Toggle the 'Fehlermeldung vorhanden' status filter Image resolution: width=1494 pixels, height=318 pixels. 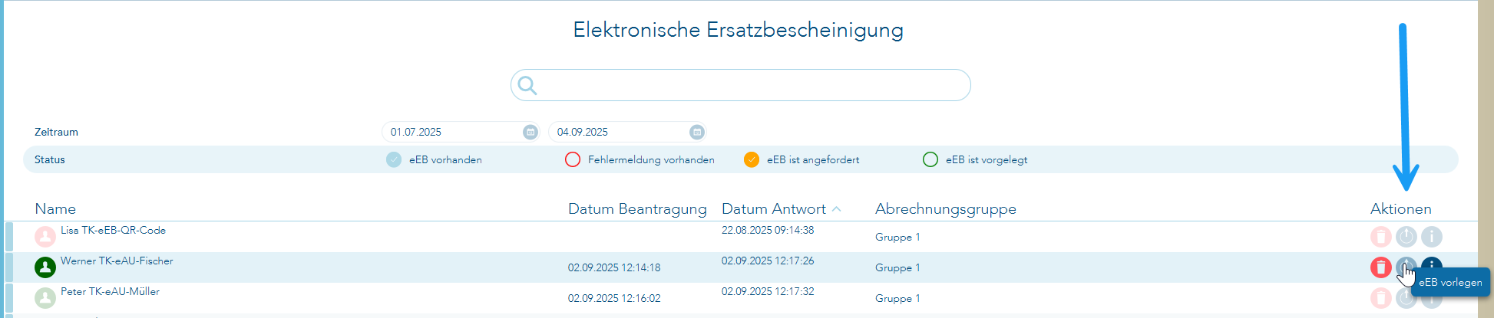tap(573, 159)
